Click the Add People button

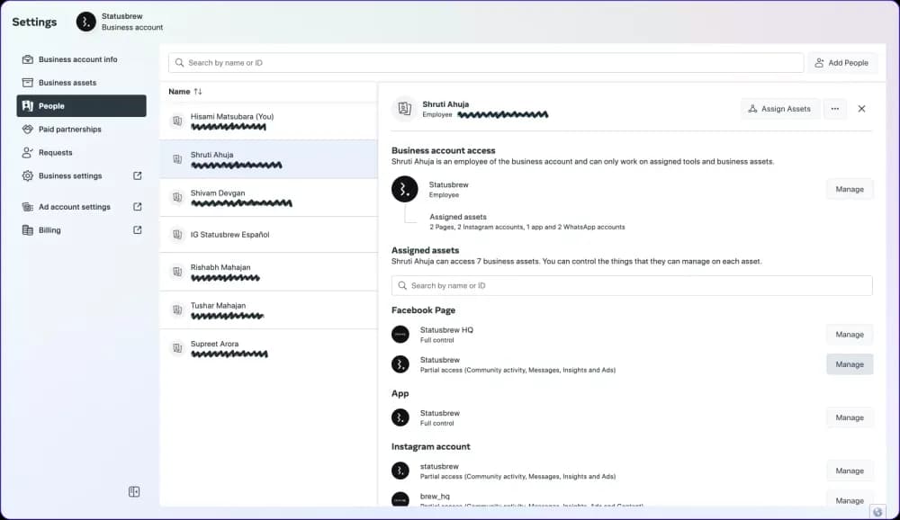[x=841, y=63]
